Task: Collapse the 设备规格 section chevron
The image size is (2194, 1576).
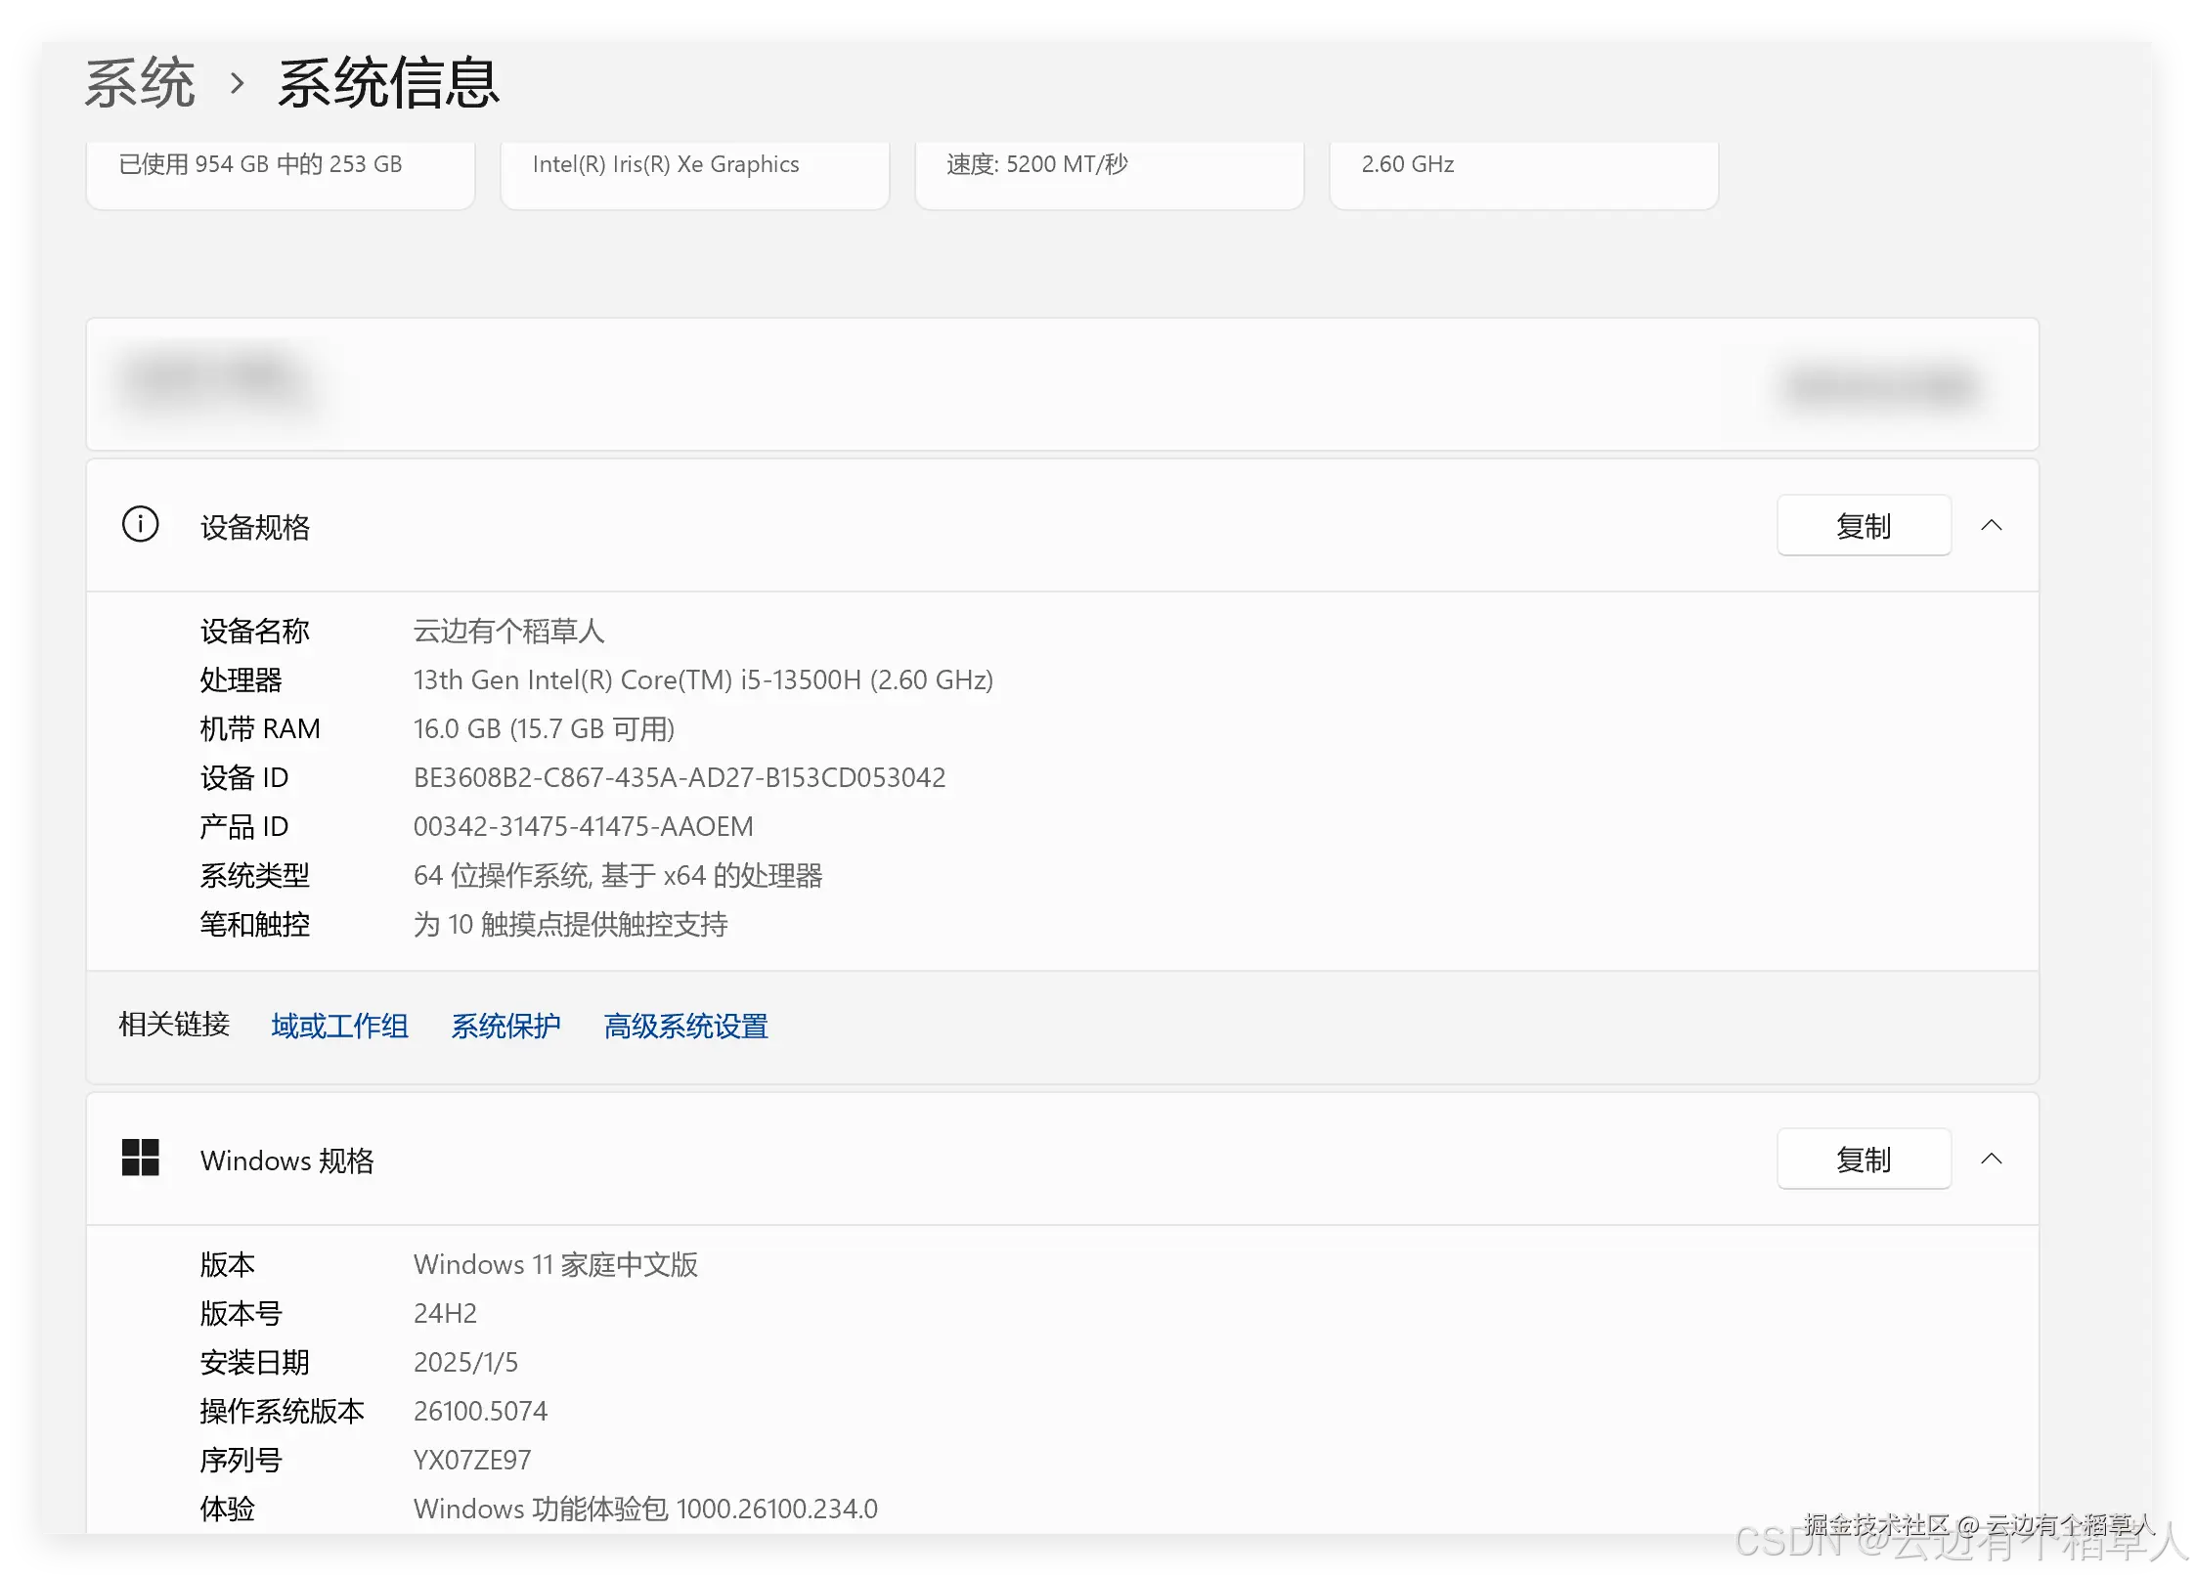Action: 1991,526
